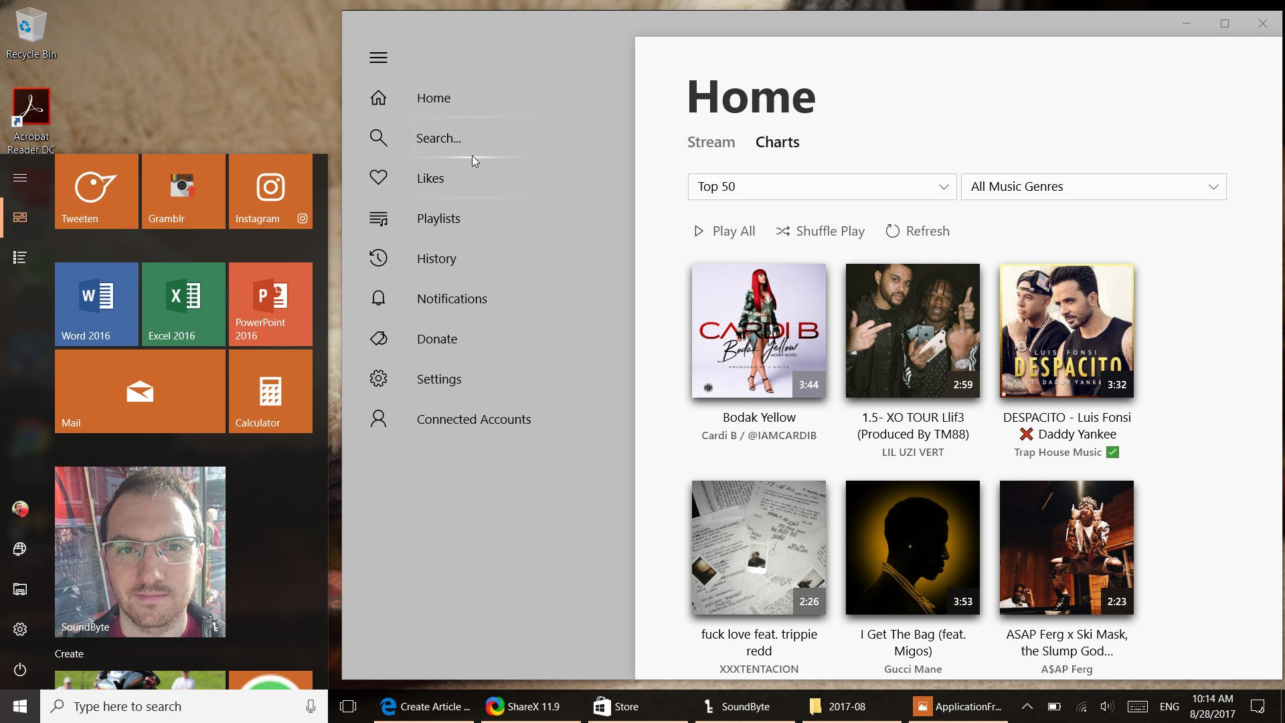Click the Shuffle Play button
This screenshot has width=1285, height=723.
click(820, 231)
